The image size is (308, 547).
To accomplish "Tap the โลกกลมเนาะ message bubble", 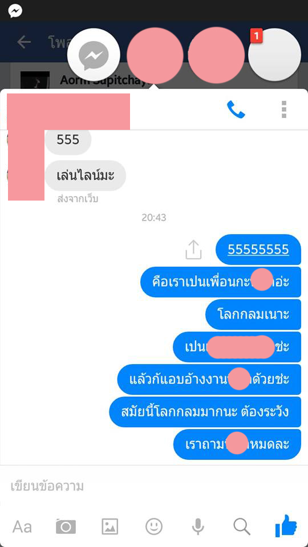I will pyautogui.click(x=253, y=315).
